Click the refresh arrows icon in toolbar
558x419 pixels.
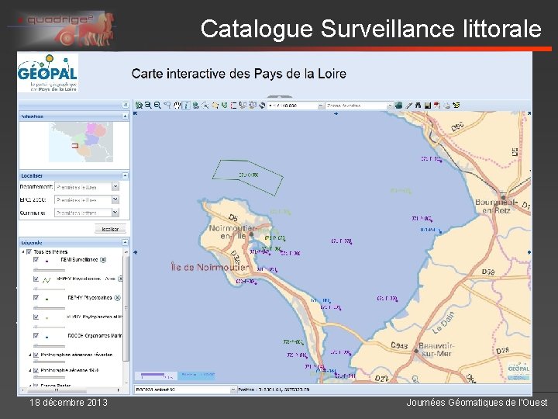click(262, 106)
